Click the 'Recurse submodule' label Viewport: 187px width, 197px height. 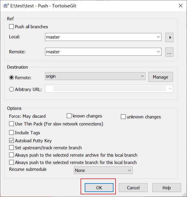point(28,169)
